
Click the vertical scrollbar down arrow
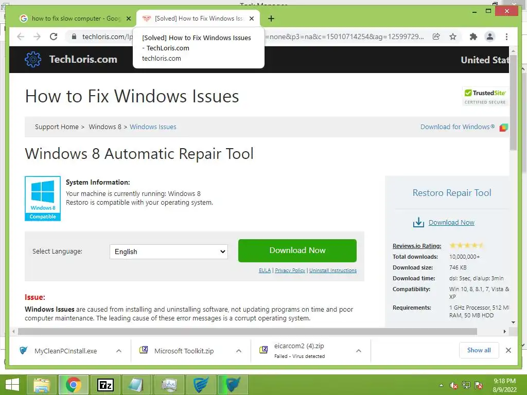513,322
